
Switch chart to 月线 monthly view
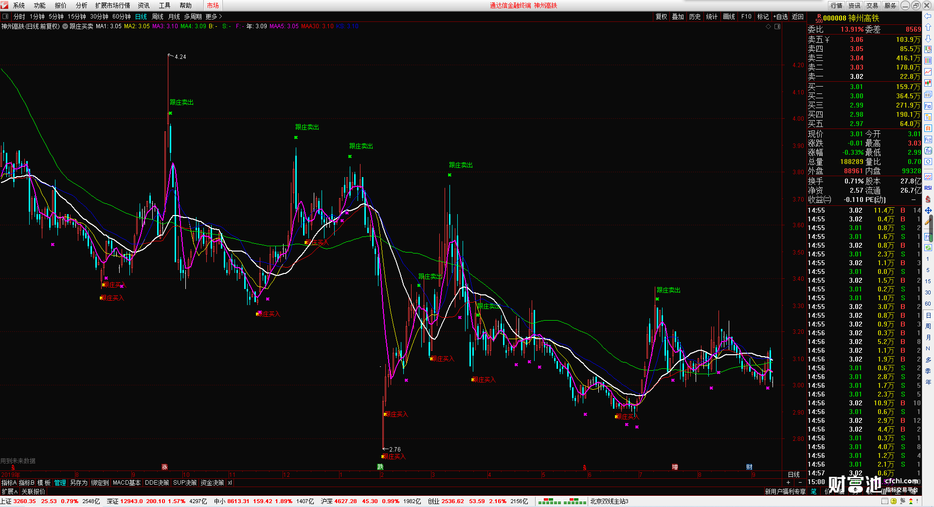pos(174,17)
